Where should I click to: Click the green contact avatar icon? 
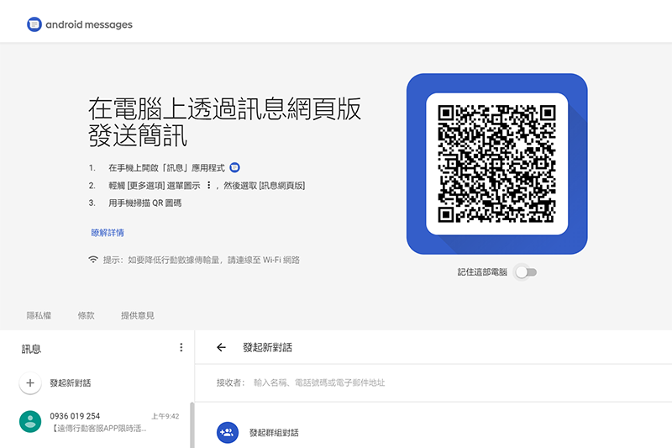[x=30, y=422]
